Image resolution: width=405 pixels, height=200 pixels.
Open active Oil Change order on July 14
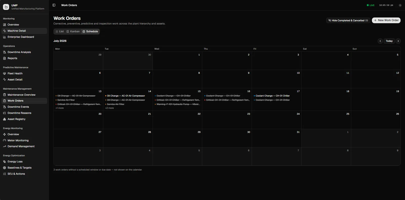128,96
